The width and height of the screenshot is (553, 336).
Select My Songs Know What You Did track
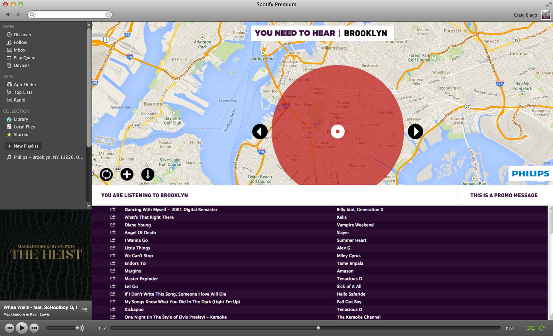(182, 302)
